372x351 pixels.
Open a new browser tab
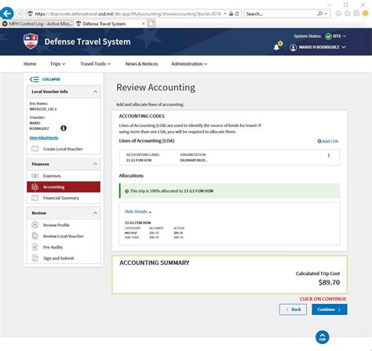click(151, 24)
